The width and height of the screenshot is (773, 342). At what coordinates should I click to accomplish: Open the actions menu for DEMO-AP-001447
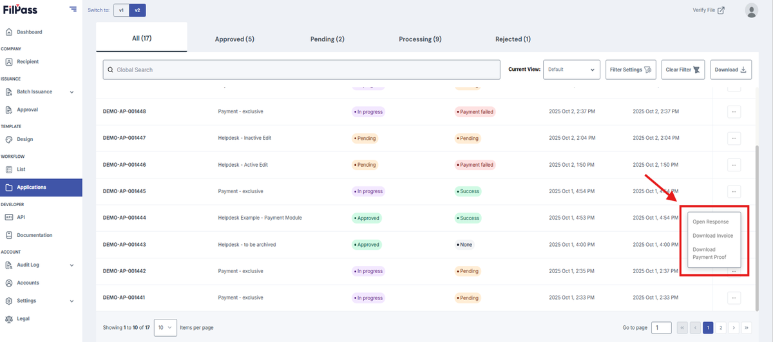coord(734,138)
